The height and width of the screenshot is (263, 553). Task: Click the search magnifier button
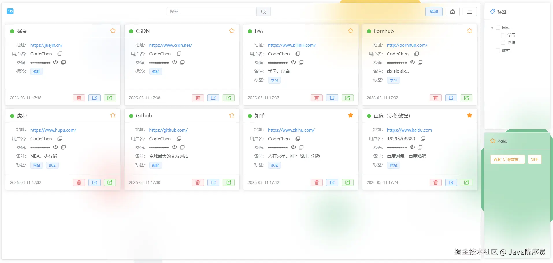point(263,12)
